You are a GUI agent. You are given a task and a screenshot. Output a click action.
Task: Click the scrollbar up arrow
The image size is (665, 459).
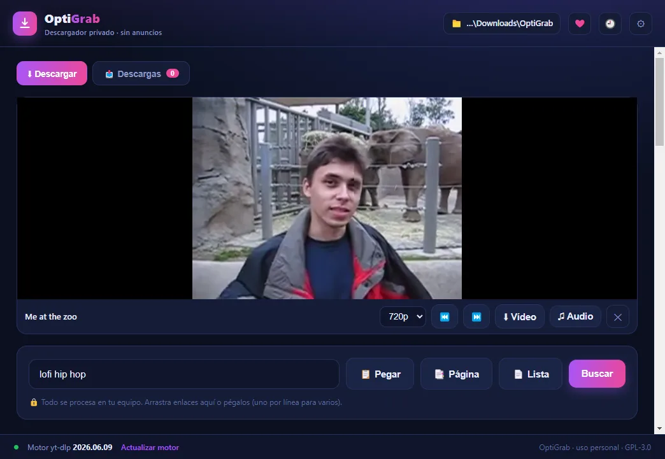pos(659,53)
